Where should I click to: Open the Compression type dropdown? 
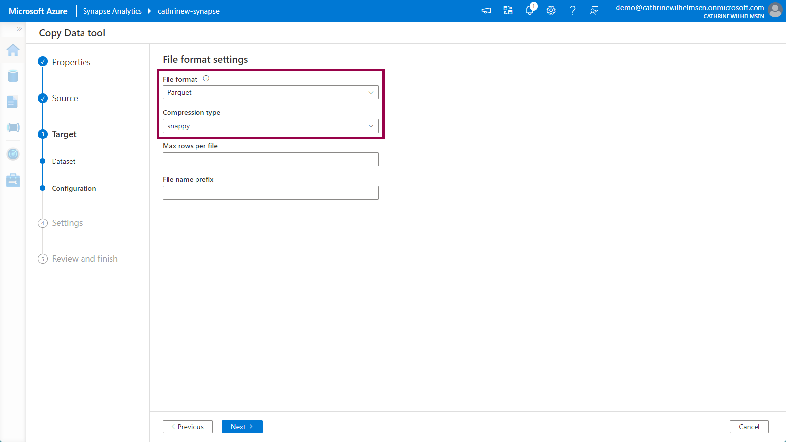[x=270, y=126]
